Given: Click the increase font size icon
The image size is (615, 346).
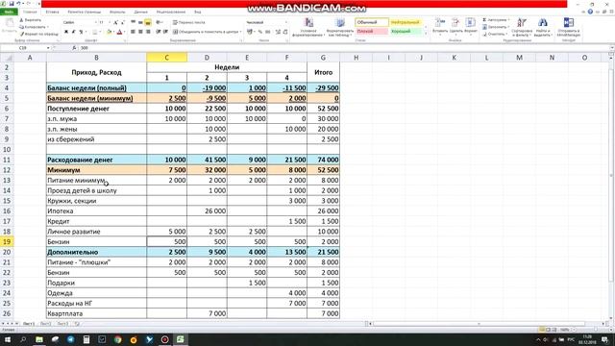Looking at the screenshot, I should (x=115, y=23).
